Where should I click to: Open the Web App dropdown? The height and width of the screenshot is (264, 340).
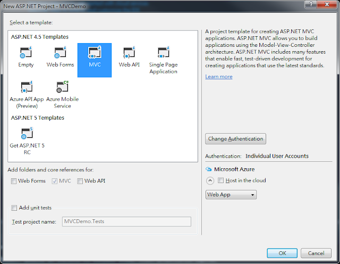(x=231, y=195)
